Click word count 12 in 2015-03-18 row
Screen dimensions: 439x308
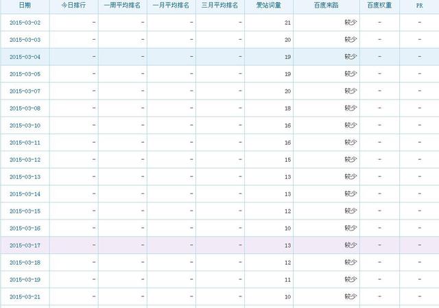(287, 263)
